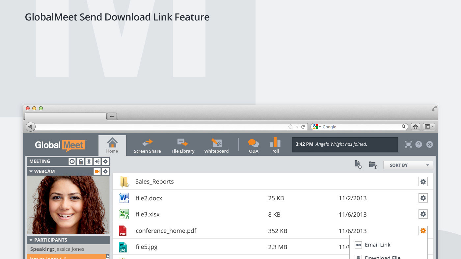Open Google search engine dropdown
The height and width of the screenshot is (259, 461).
[317, 127]
